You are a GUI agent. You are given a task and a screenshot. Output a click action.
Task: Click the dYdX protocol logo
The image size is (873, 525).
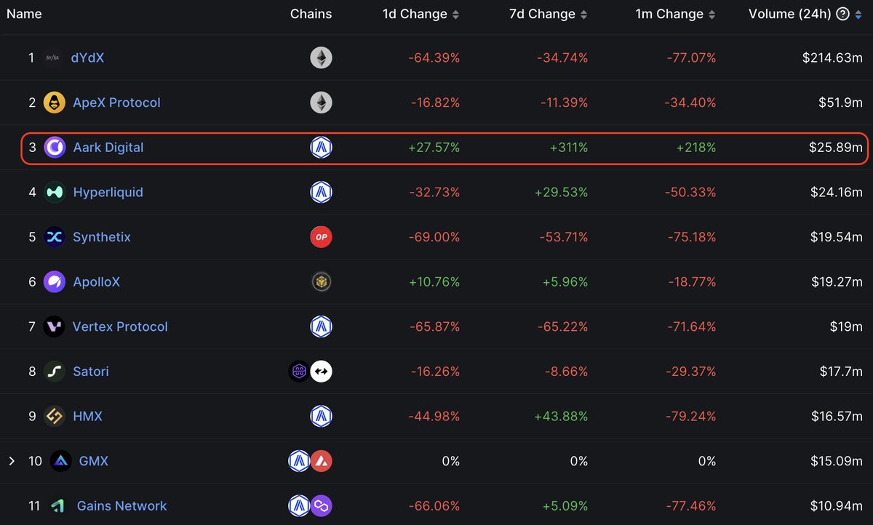click(52, 57)
